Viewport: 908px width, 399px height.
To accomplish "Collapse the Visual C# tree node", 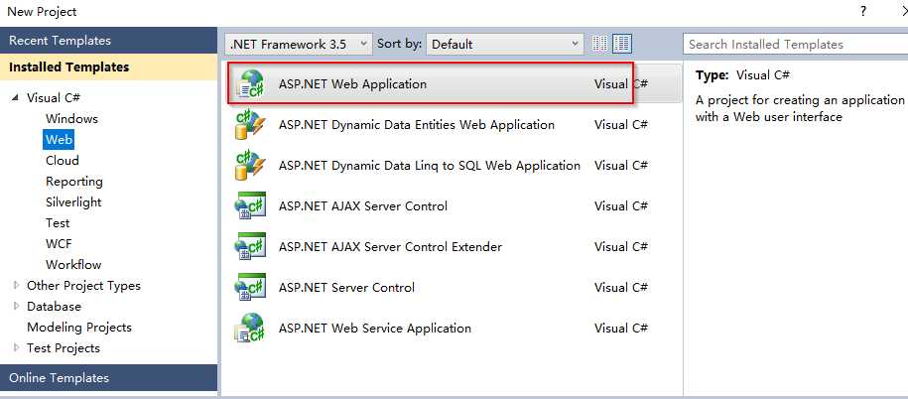I will point(15,98).
